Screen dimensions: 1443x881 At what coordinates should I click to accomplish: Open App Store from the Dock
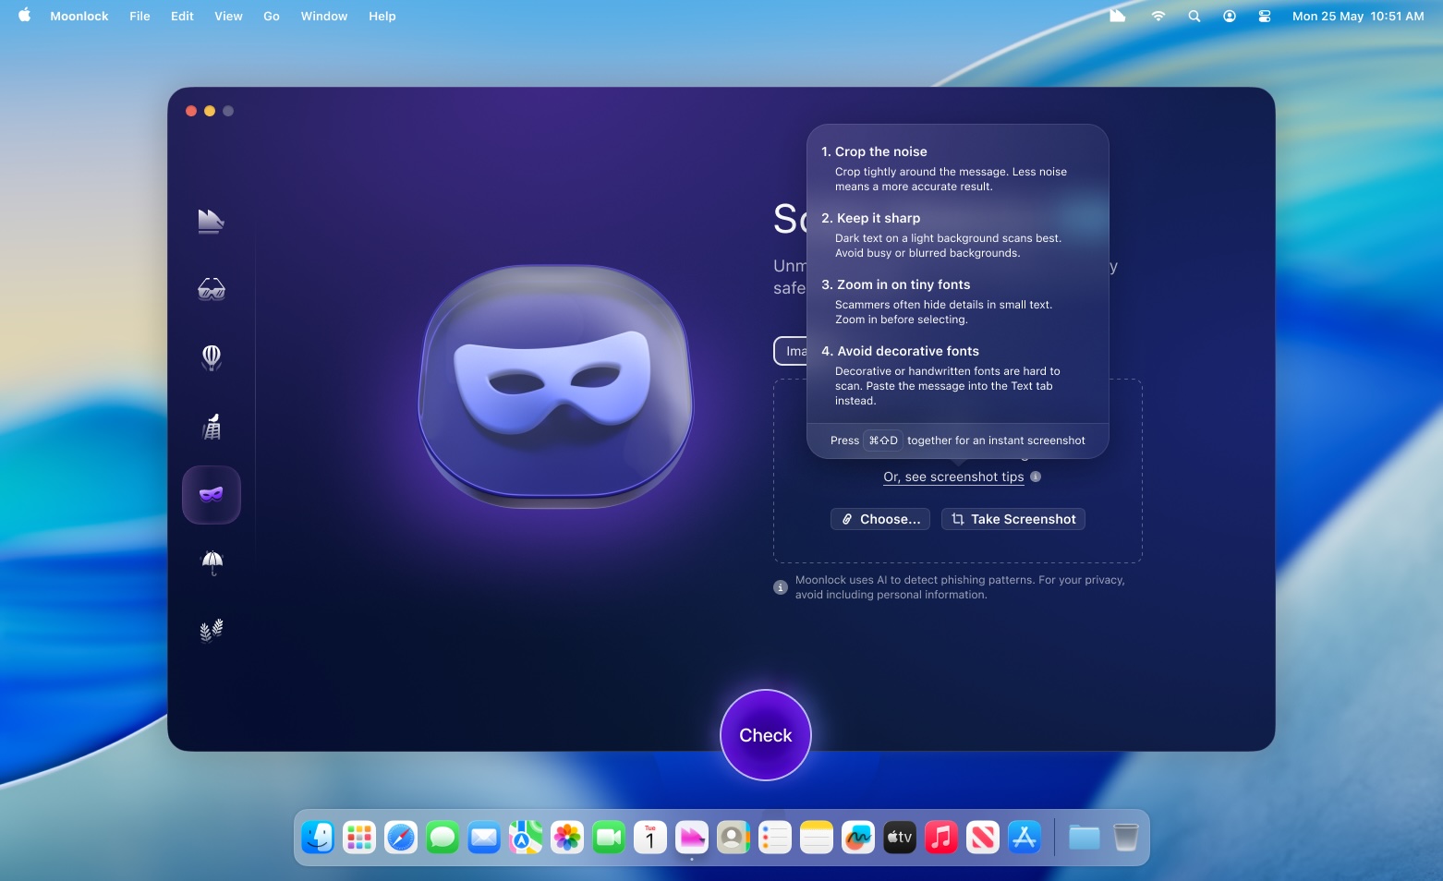1025,838
